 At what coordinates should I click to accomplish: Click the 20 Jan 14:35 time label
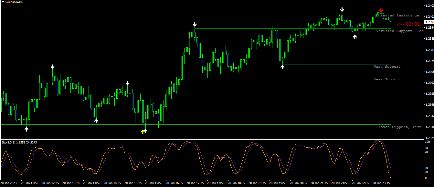(112, 183)
